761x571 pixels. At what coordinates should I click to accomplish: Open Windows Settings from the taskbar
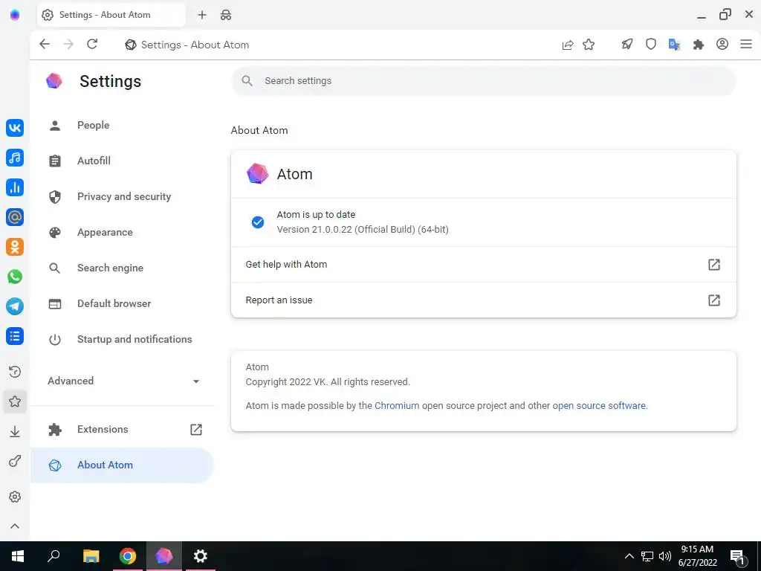(x=201, y=556)
